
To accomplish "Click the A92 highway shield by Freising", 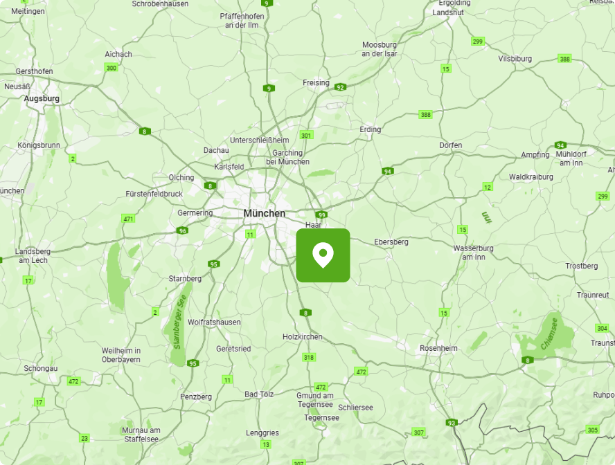I will pos(341,87).
